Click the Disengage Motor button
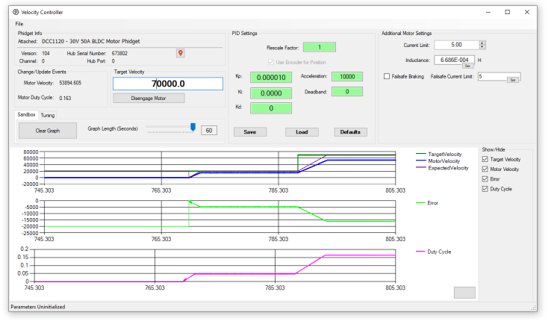Screen dimensions: 560x333 tap(149, 98)
